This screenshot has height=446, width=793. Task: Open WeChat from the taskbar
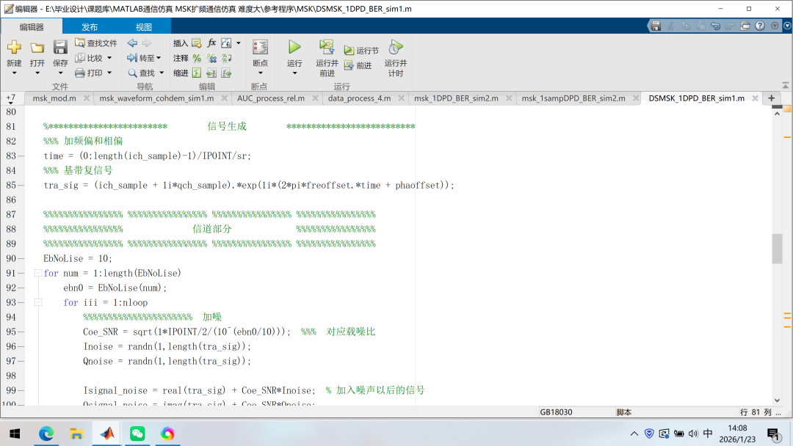[137, 434]
